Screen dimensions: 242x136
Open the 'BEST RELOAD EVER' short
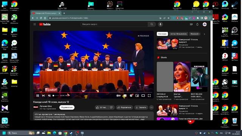tap(199, 81)
